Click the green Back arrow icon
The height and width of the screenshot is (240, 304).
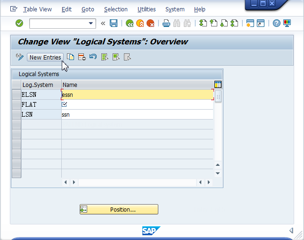coord(129,23)
